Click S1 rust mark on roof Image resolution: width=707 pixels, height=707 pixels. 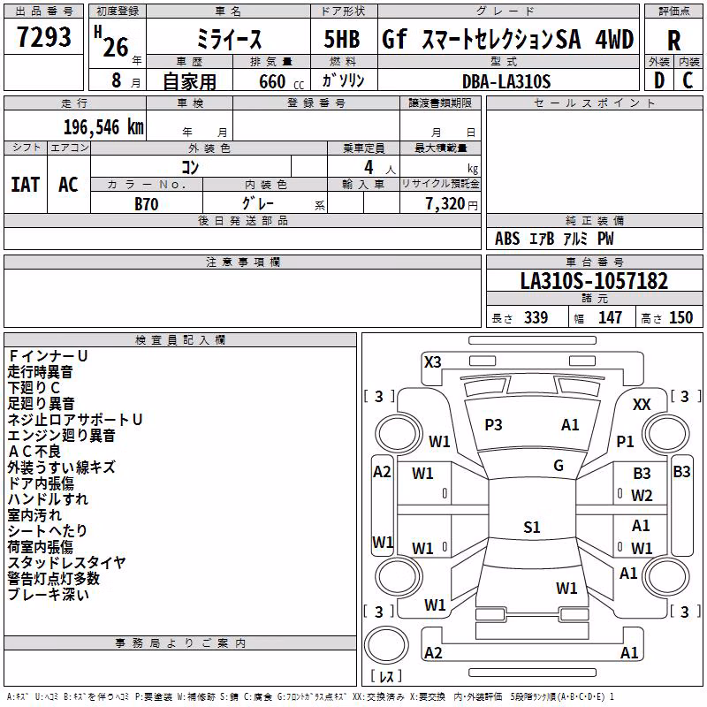pos(532,527)
